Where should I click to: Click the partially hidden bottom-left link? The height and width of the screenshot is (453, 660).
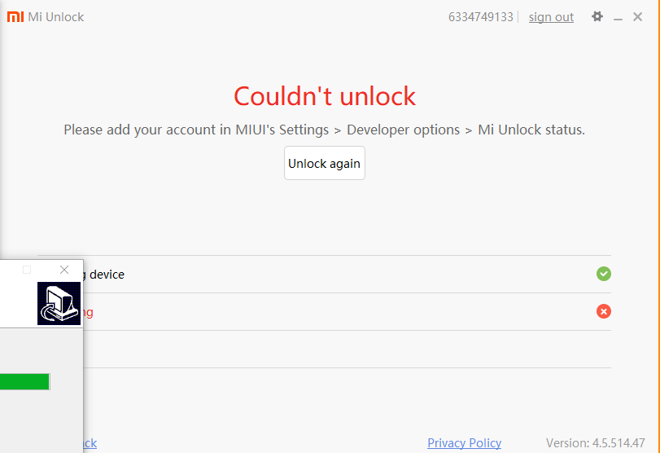(x=89, y=442)
